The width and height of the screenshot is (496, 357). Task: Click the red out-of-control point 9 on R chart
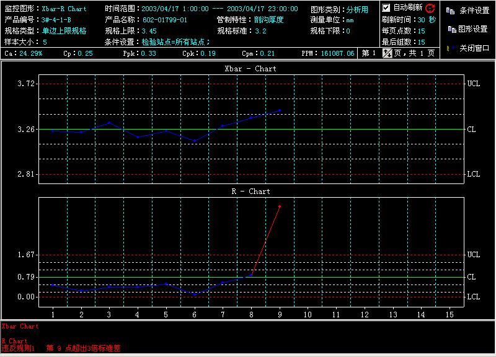(280, 206)
